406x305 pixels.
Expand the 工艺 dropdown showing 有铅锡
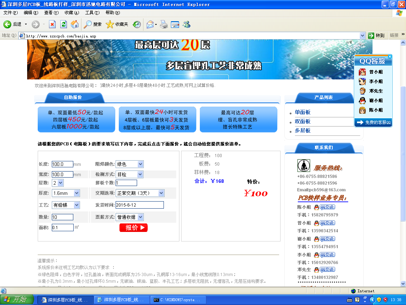pyautogui.click(x=66, y=205)
